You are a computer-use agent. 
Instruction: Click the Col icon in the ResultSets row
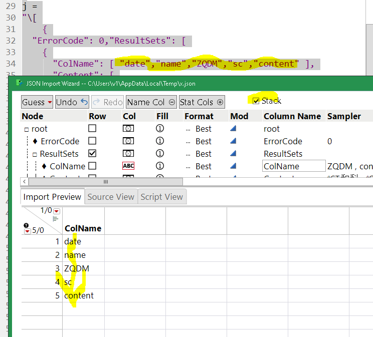(128, 154)
